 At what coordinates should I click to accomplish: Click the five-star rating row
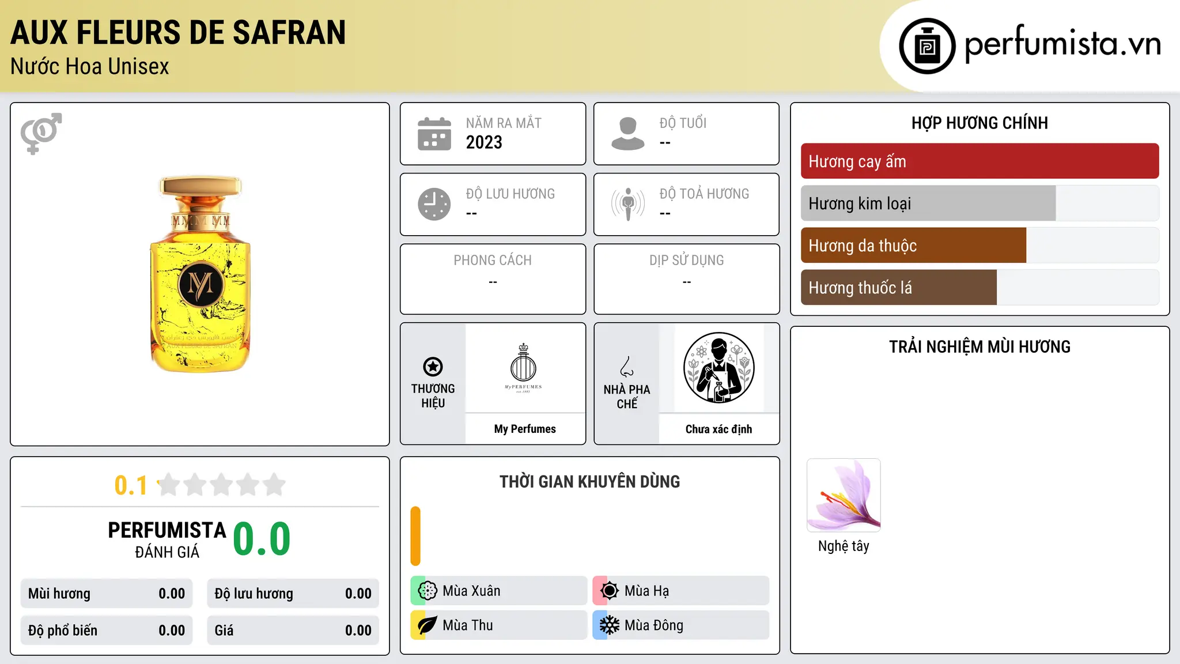[x=221, y=485]
